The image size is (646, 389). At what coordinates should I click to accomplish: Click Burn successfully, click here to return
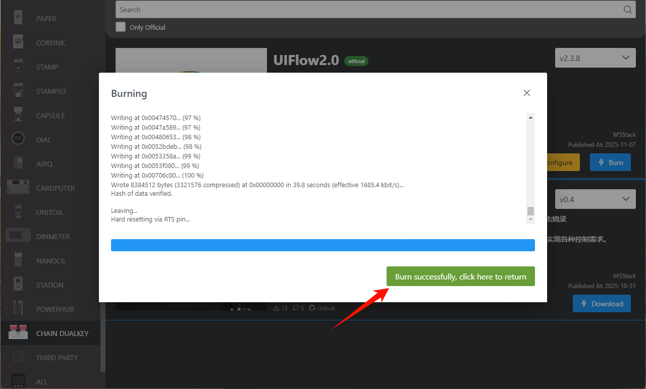pyautogui.click(x=460, y=276)
